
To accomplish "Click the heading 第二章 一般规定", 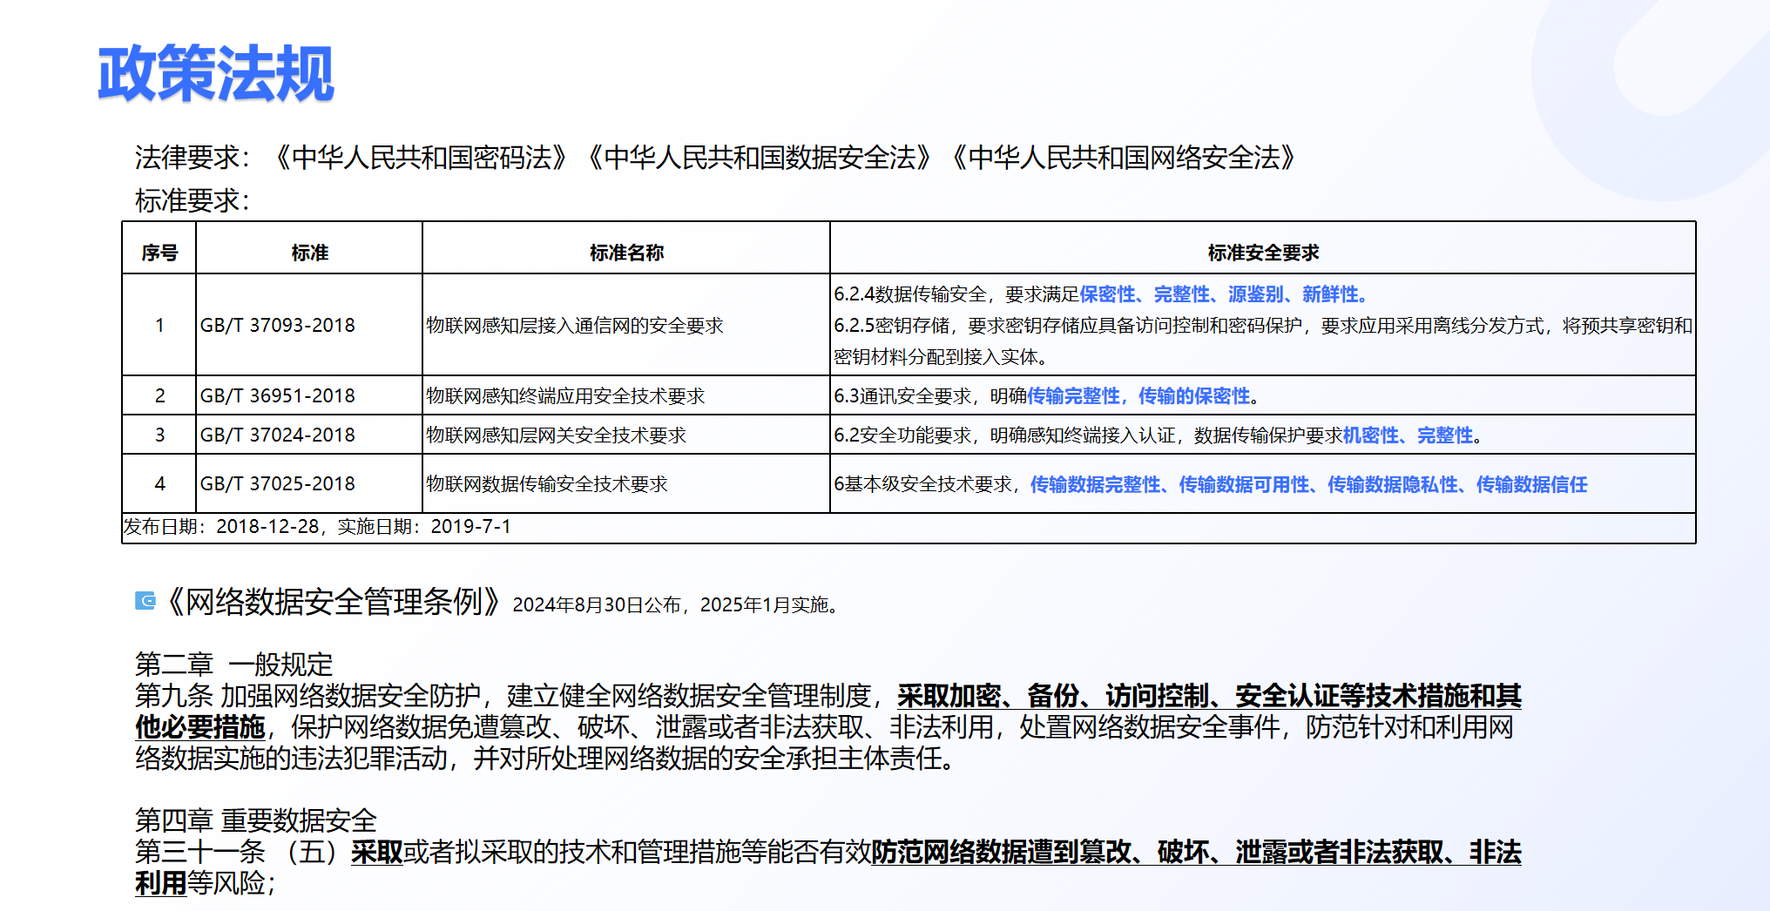I will click(x=233, y=665).
